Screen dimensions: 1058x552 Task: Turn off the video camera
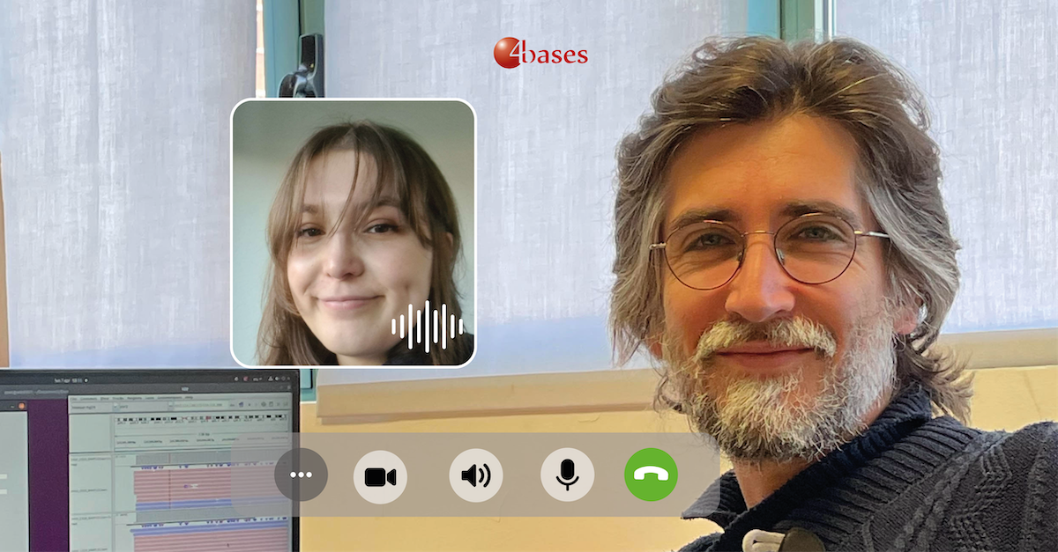380,476
